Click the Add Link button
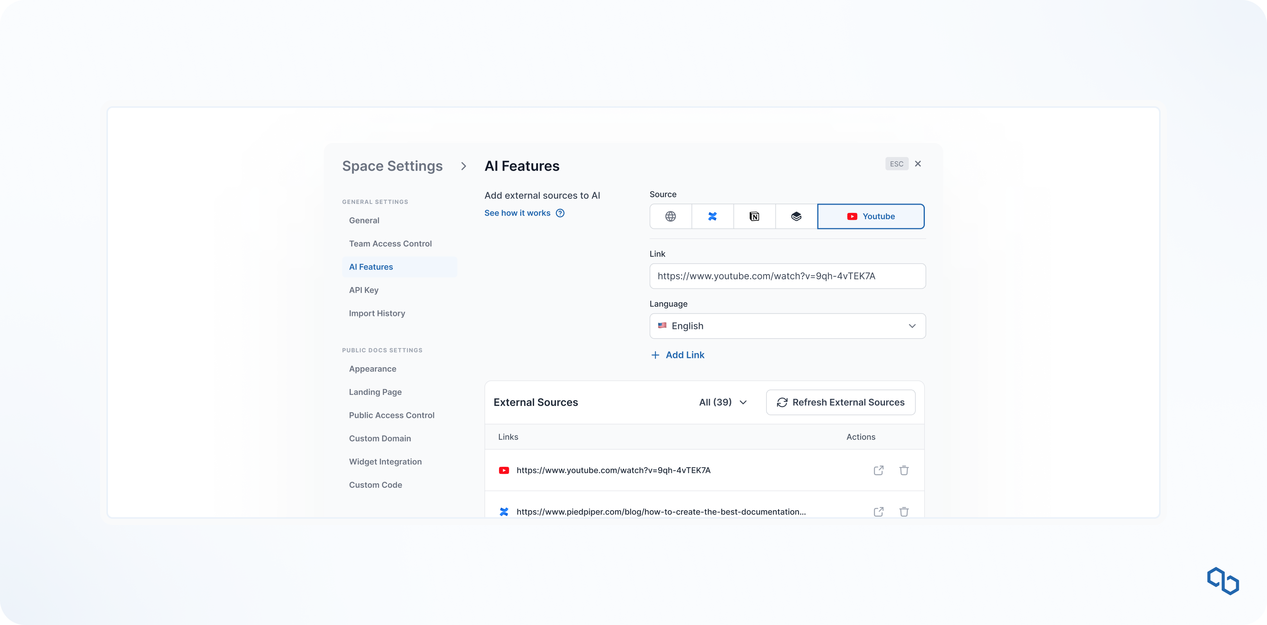Viewport: 1267px width, 625px height. pos(677,355)
